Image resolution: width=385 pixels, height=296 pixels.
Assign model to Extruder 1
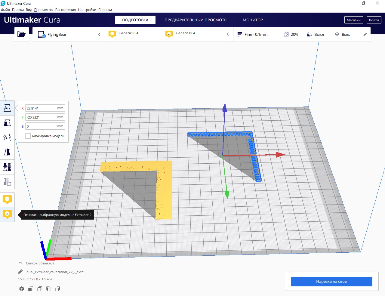[7, 199]
